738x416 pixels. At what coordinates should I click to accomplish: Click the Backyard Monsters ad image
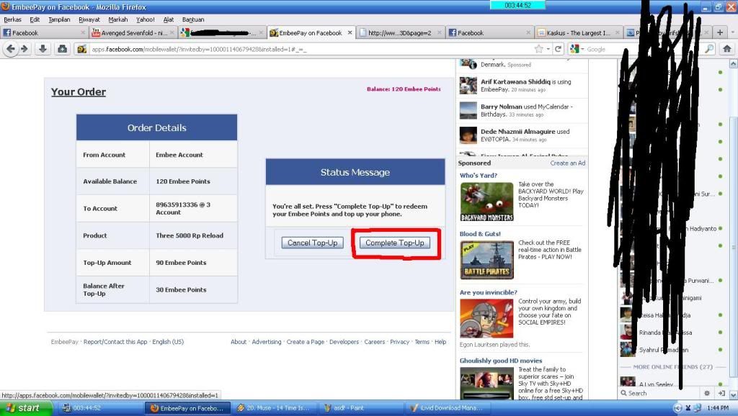(486, 202)
